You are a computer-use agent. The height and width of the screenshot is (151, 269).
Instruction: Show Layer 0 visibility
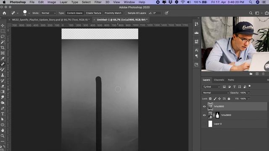(x=204, y=124)
